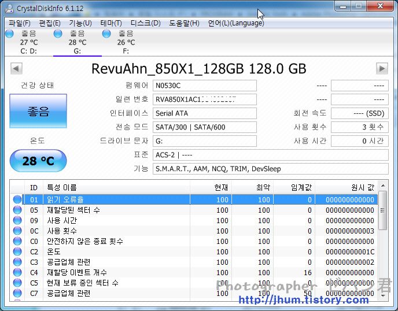Click the power on hours field 0 시간
The width and height of the screenshot is (398, 311).
(x=360, y=141)
